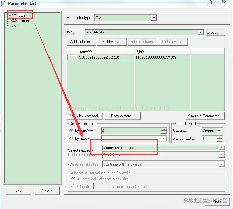Click Delete Row button
This screenshot has height=209, width=233.
point(173,42)
